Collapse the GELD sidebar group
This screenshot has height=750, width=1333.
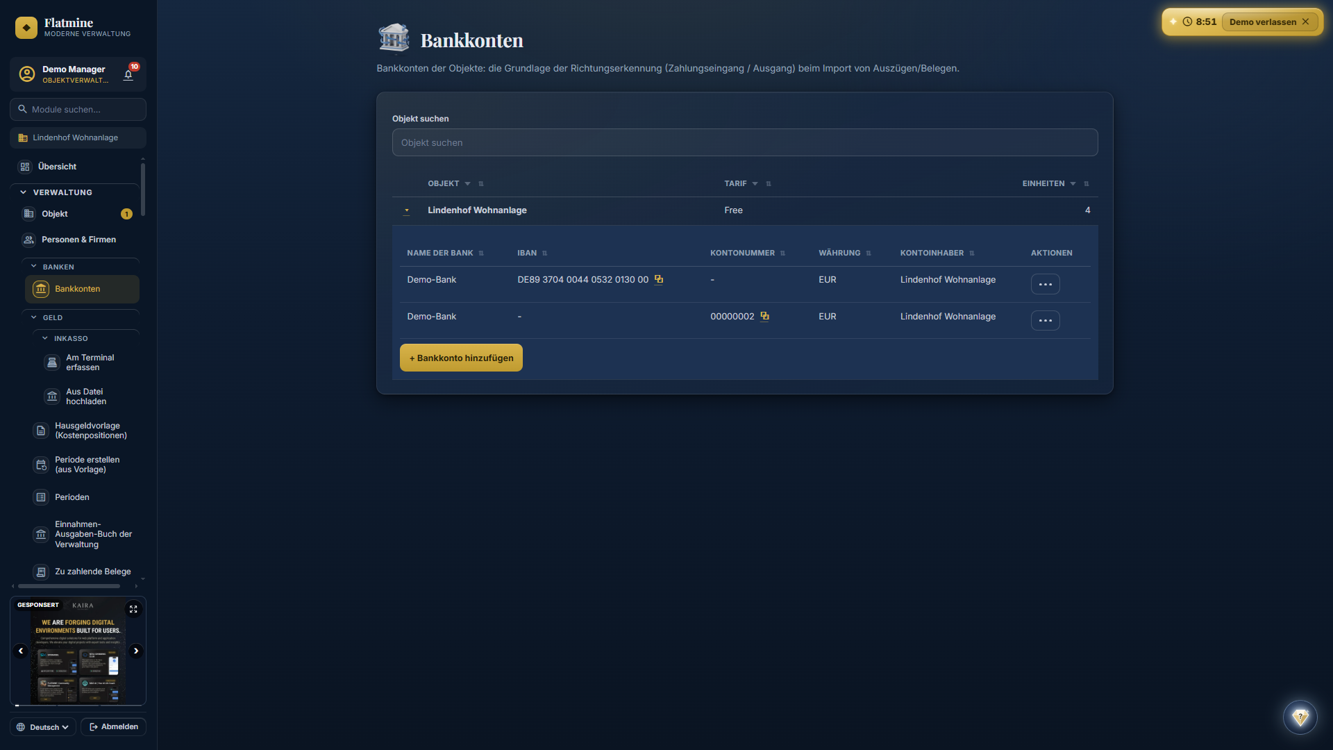pos(33,317)
